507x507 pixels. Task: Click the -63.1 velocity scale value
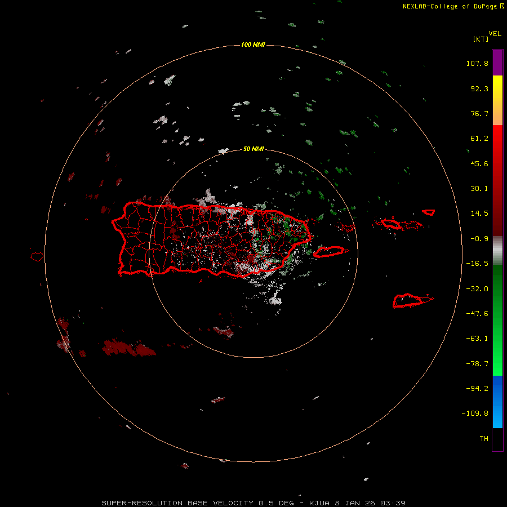pyautogui.click(x=477, y=339)
